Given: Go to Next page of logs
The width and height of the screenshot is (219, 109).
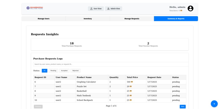Looking at the screenshot, I should [x=183, y=107].
